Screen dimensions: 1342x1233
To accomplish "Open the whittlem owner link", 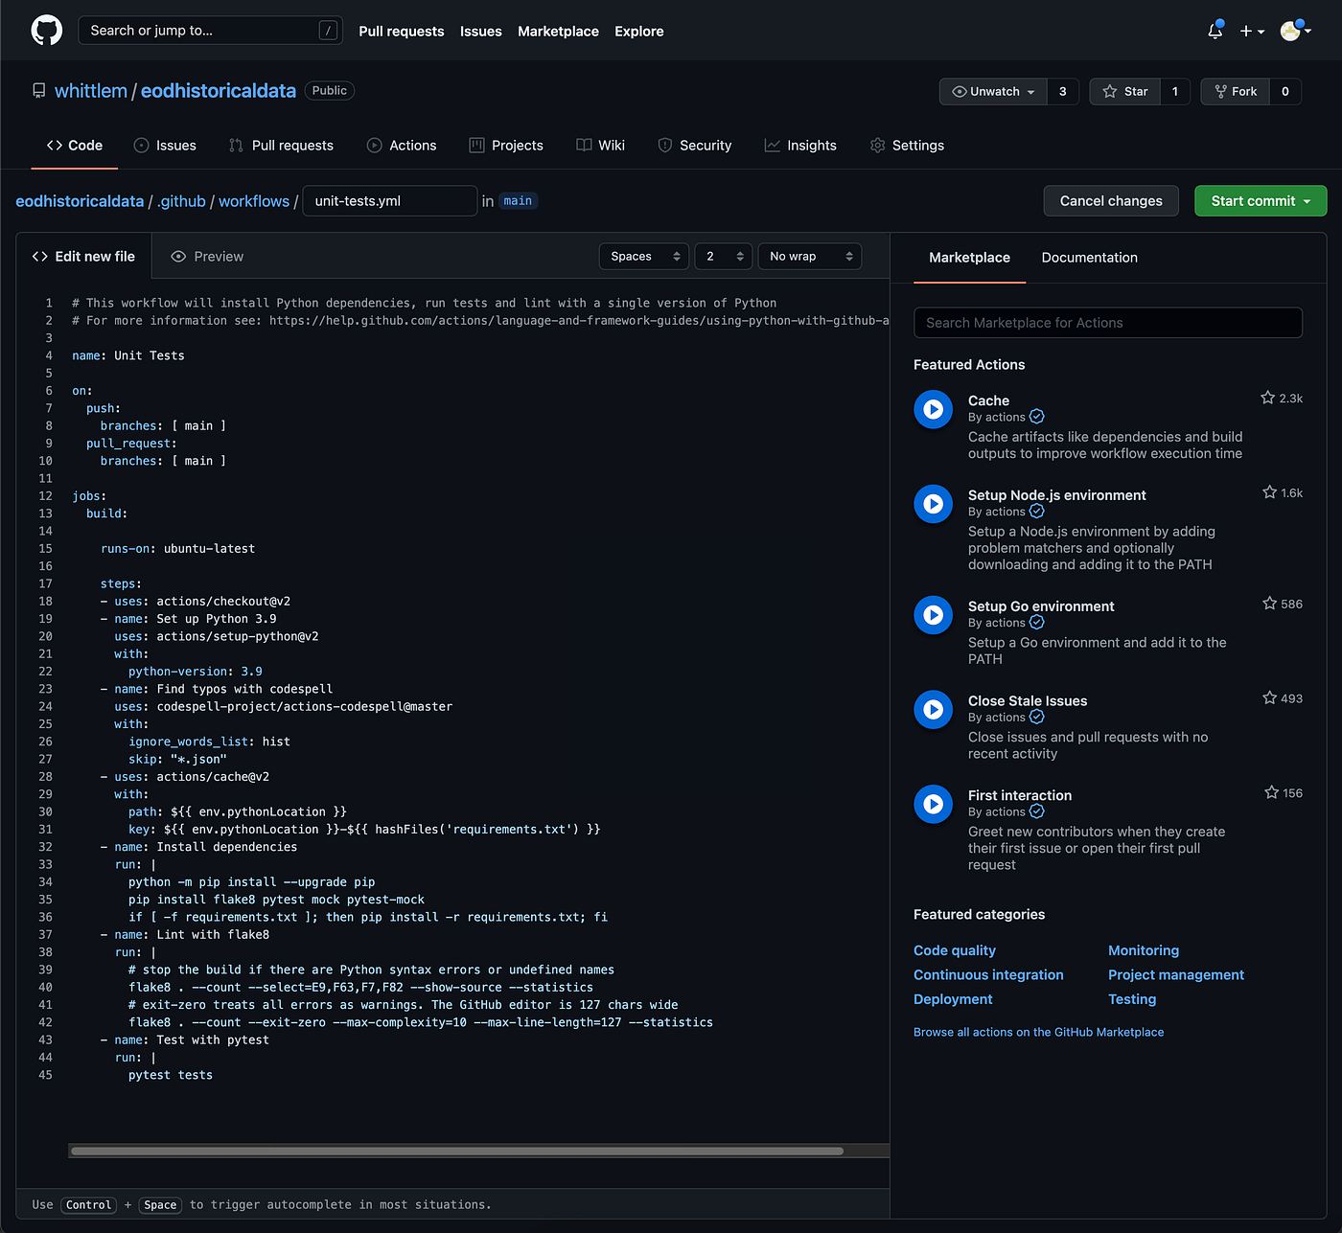I will tap(91, 91).
